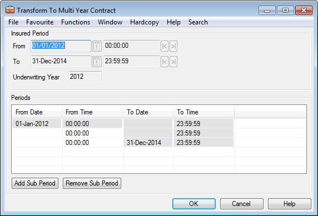Select the To Time column header
The height and width of the screenshot is (216, 318).
pyautogui.click(x=204, y=112)
